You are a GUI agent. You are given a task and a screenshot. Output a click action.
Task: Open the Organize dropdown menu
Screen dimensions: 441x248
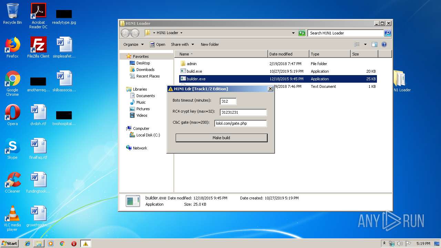[x=133, y=44]
